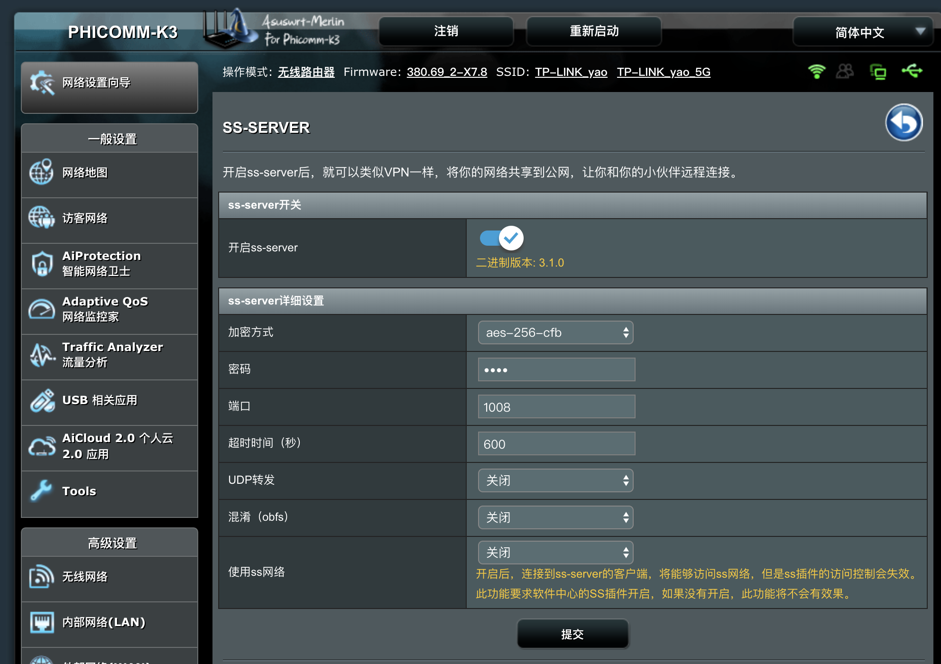Open Traffic Analyzer 流量分析 menu
The width and height of the screenshot is (941, 664).
(110, 357)
